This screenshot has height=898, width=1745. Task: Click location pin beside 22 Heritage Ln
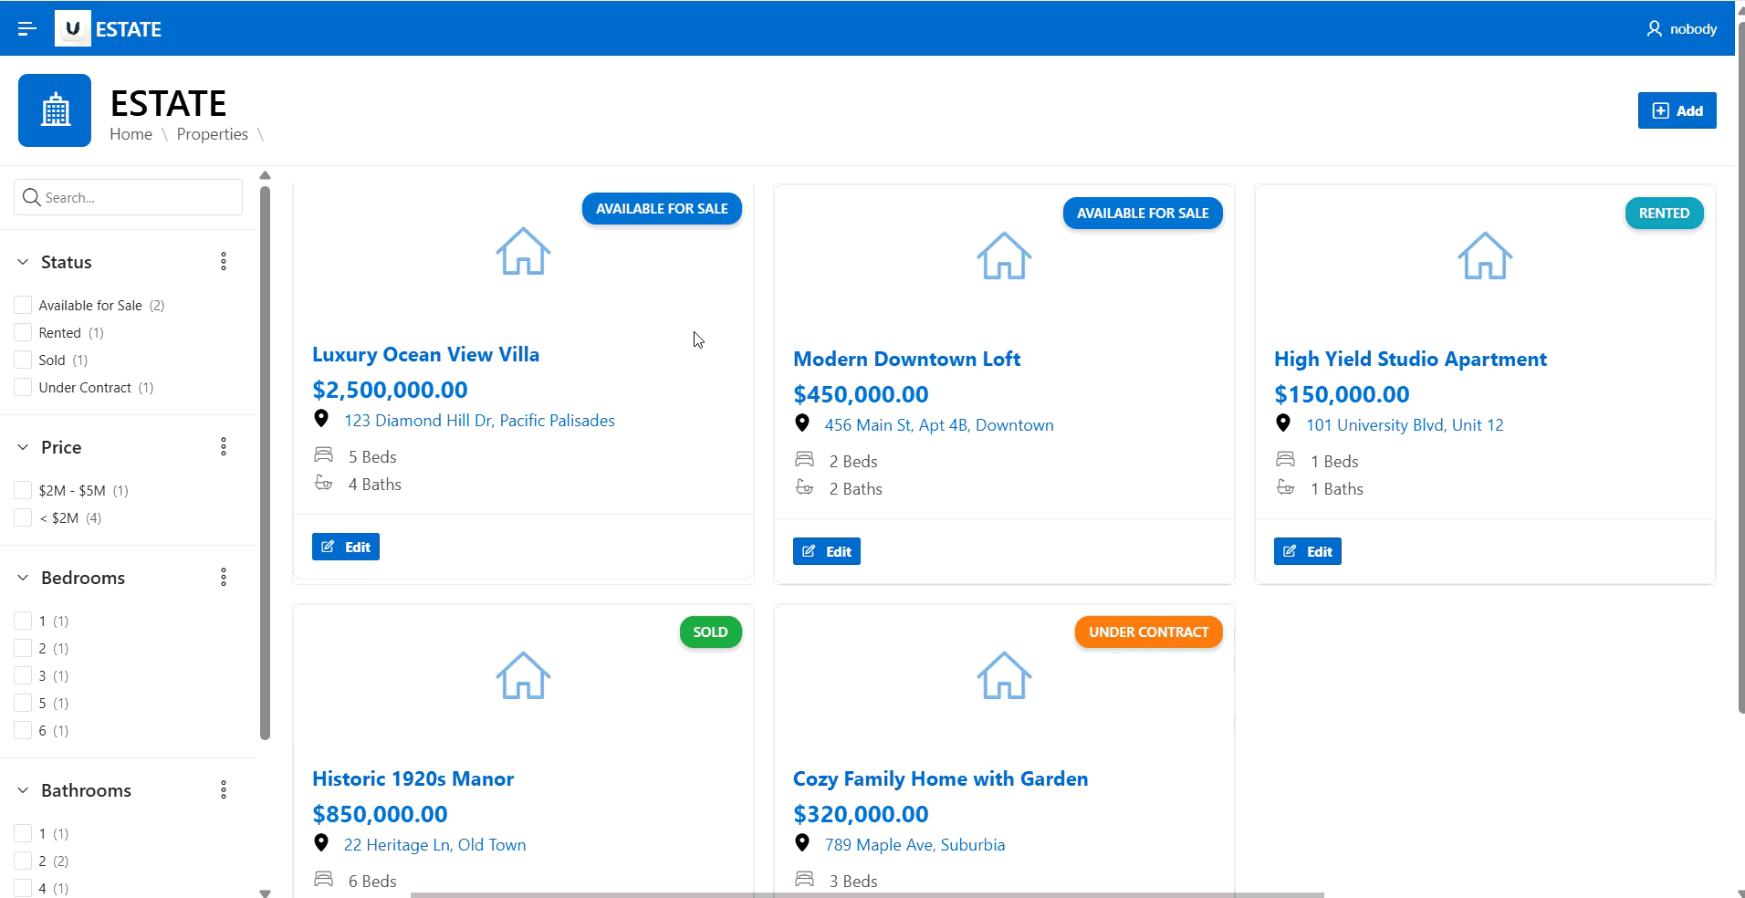pos(321,843)
